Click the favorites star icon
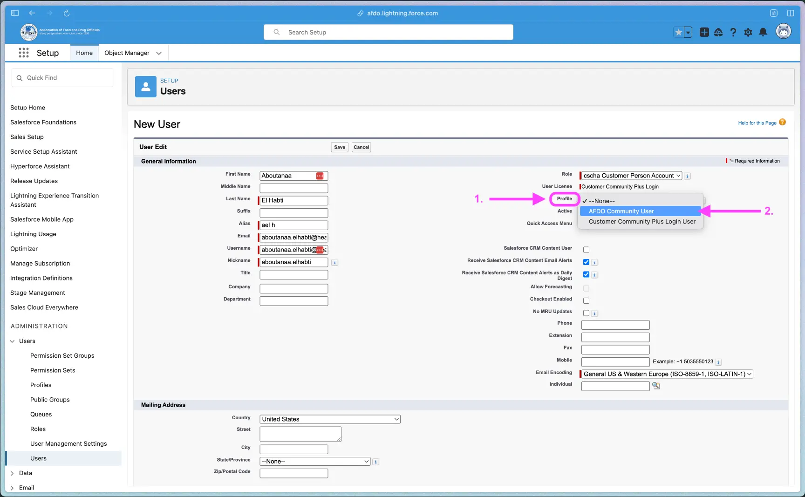The image size is (805, 497). [x=678, y=32]
